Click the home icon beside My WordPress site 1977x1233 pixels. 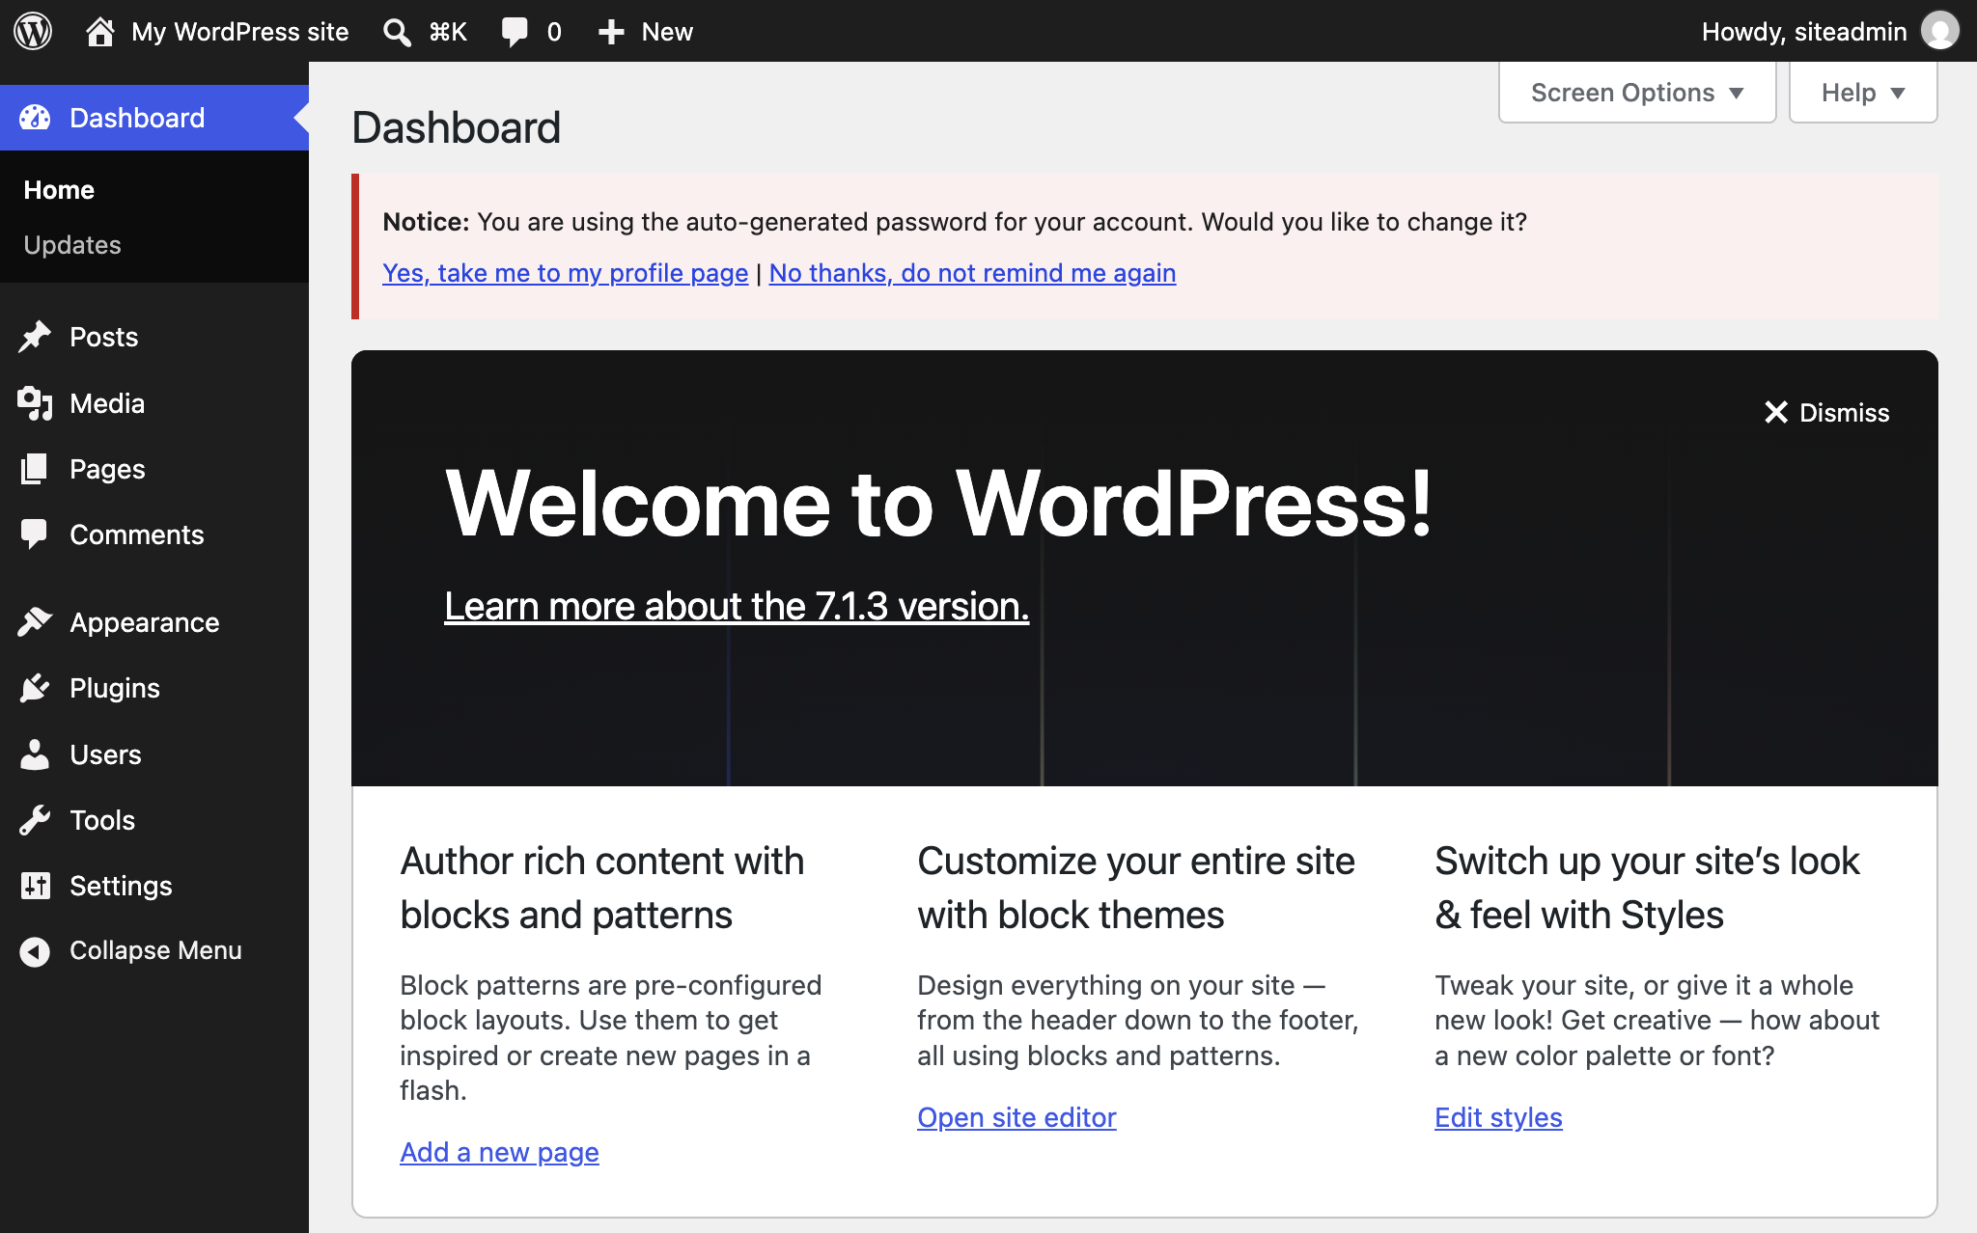coord(99,31)
